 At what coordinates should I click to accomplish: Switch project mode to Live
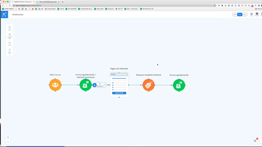[x=245, y=15]
